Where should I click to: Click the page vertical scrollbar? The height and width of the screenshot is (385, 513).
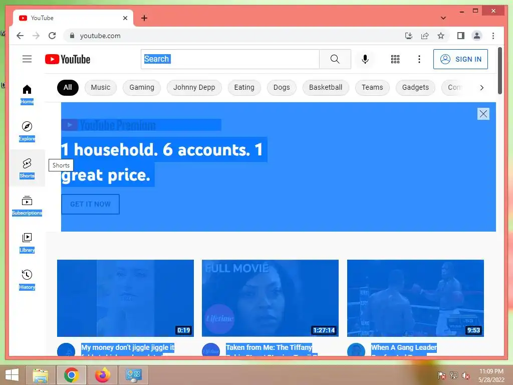499,70
